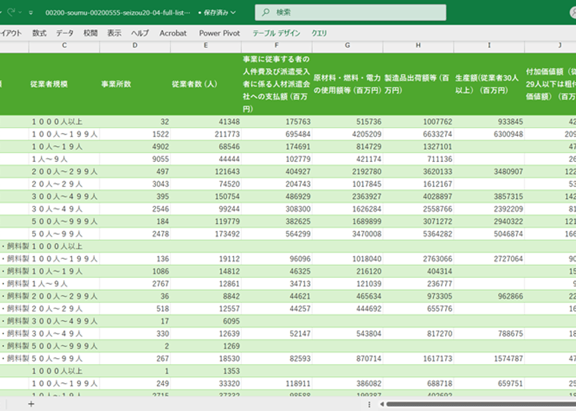Select column E header
This screenshot has height=411, width=576.
coord(206,45)
